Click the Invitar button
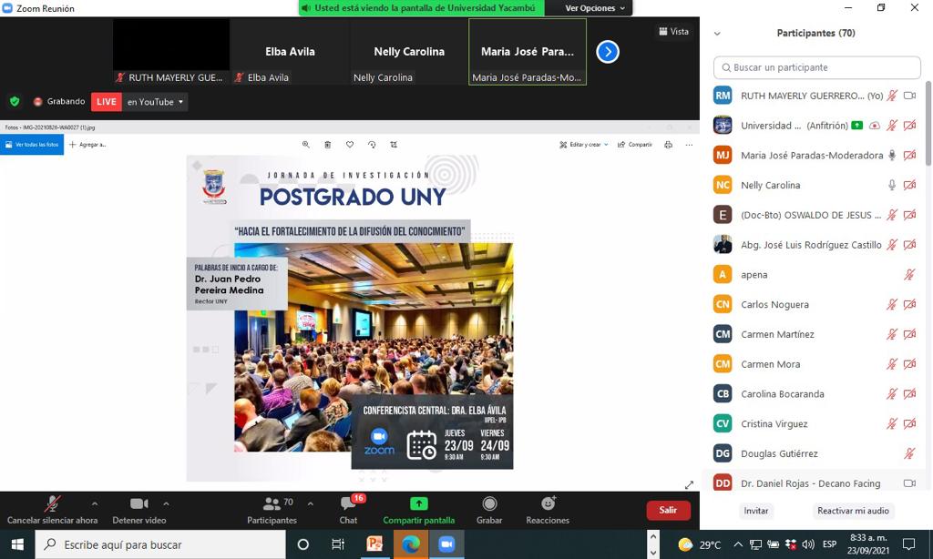 click(755, 511)
